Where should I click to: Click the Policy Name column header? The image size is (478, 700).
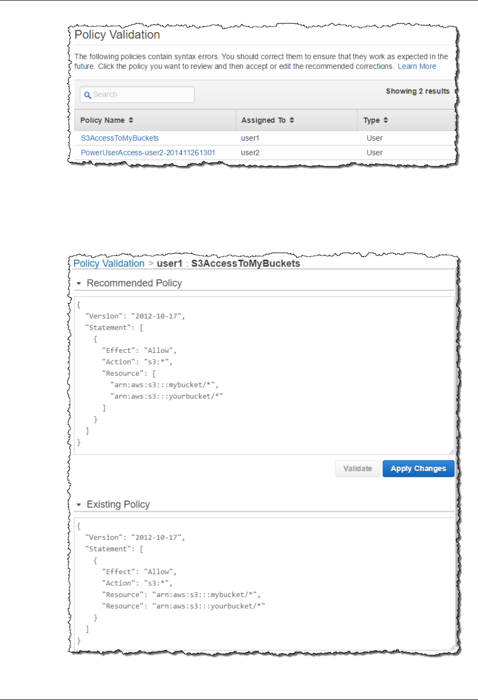tap(155, 120)
